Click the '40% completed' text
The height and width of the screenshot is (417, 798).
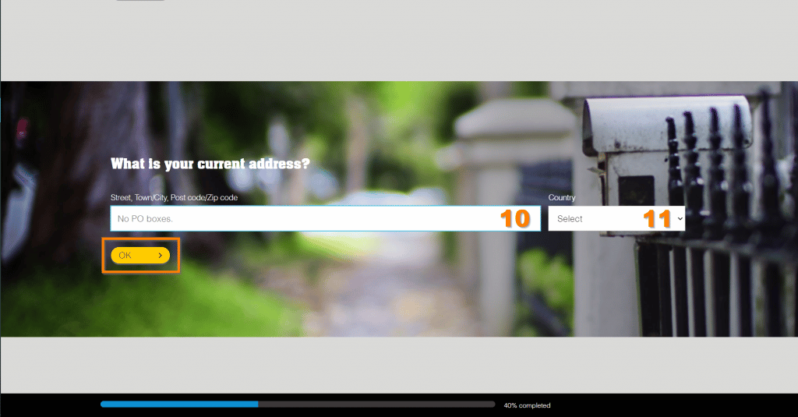(x=527, y=405)
